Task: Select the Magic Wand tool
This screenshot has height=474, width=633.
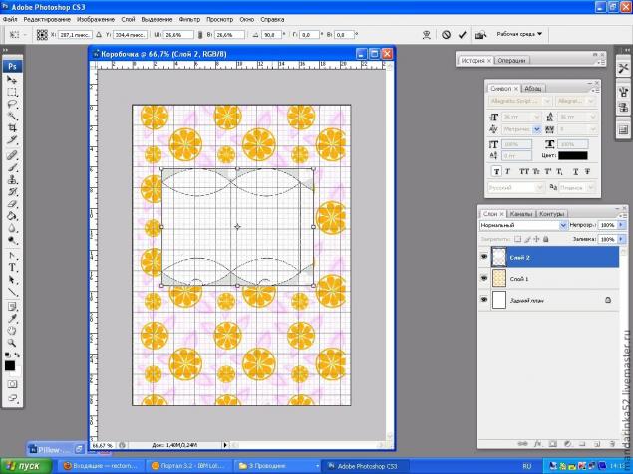Action: [12, 117]
